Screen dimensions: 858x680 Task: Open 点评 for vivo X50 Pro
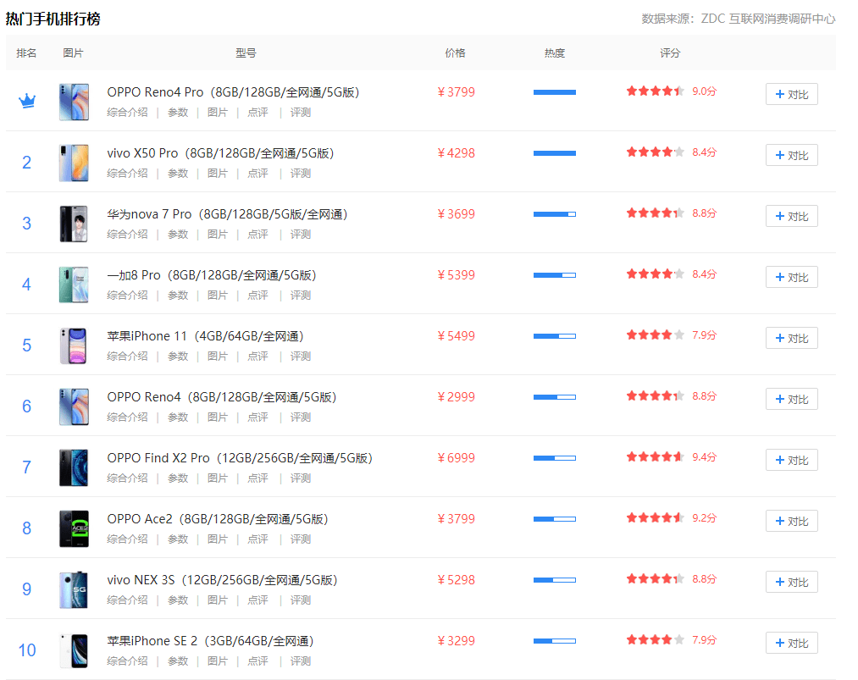[x=257, y=174]
